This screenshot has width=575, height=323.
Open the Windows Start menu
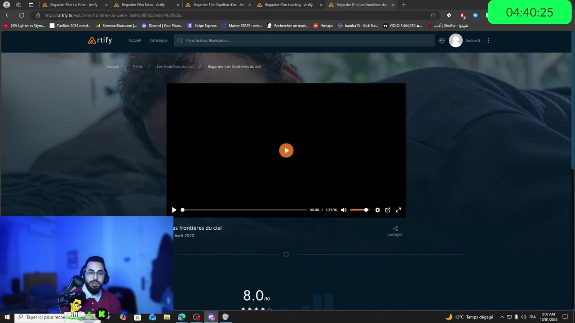[7, 317]
